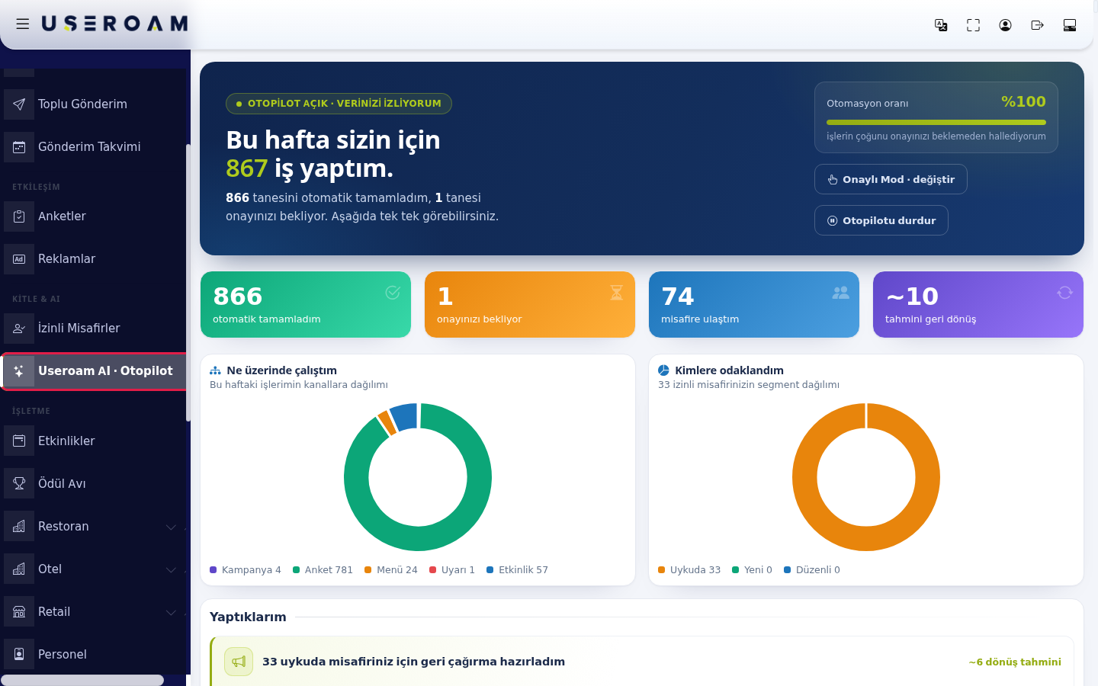Click the hourglass icon on onay bekliyor card
This screenshot has width=1098, height=686.
click(617, 293)
